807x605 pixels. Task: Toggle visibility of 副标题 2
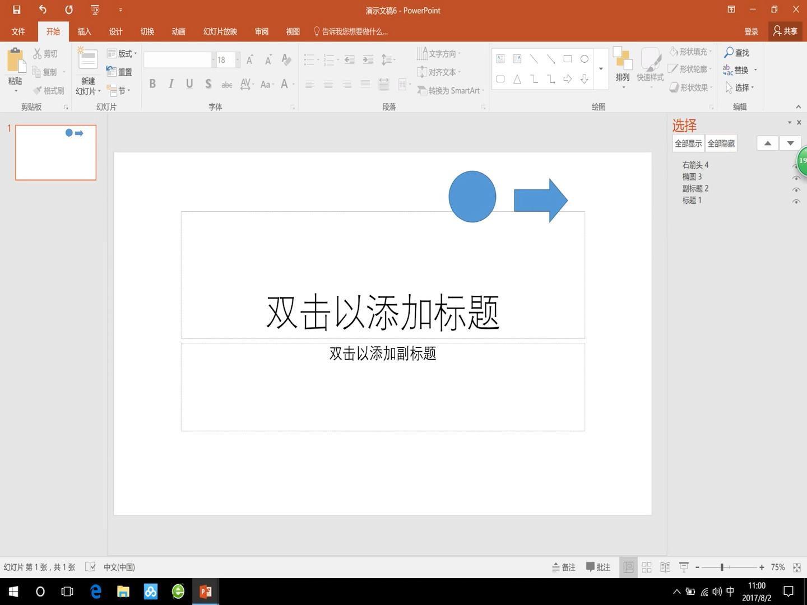pos(796,189)
